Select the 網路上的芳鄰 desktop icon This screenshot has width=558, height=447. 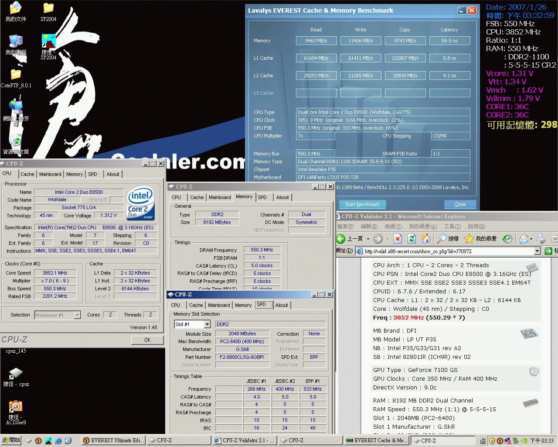(16, 113)
